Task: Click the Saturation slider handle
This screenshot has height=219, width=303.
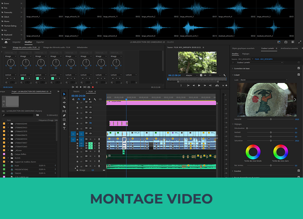Action: click(271, 140)
